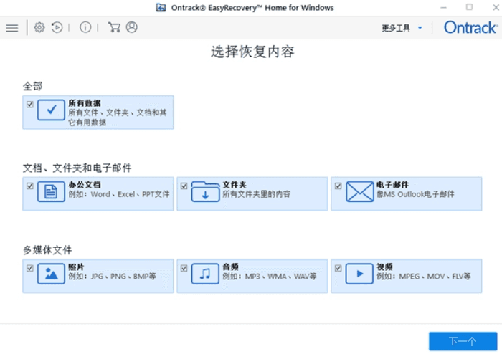Expand the 更多工具 dropdown
This screenshot has width=502, height=354.
point(402,28)
